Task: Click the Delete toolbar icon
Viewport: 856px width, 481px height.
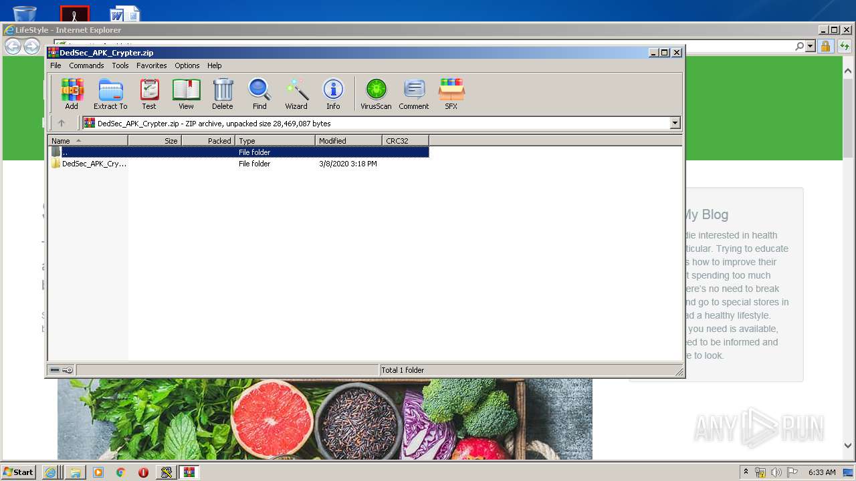Action: [223, 94]
